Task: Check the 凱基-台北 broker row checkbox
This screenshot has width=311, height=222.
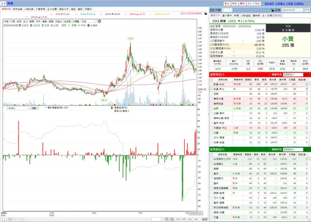Action: coord(211,85)
